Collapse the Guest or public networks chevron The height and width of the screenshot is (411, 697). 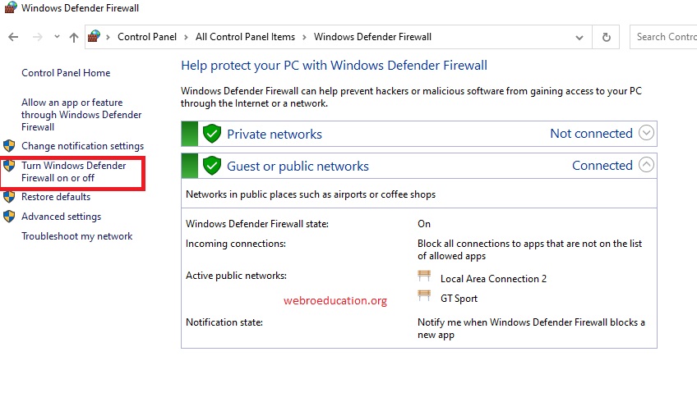click(646, 165)
